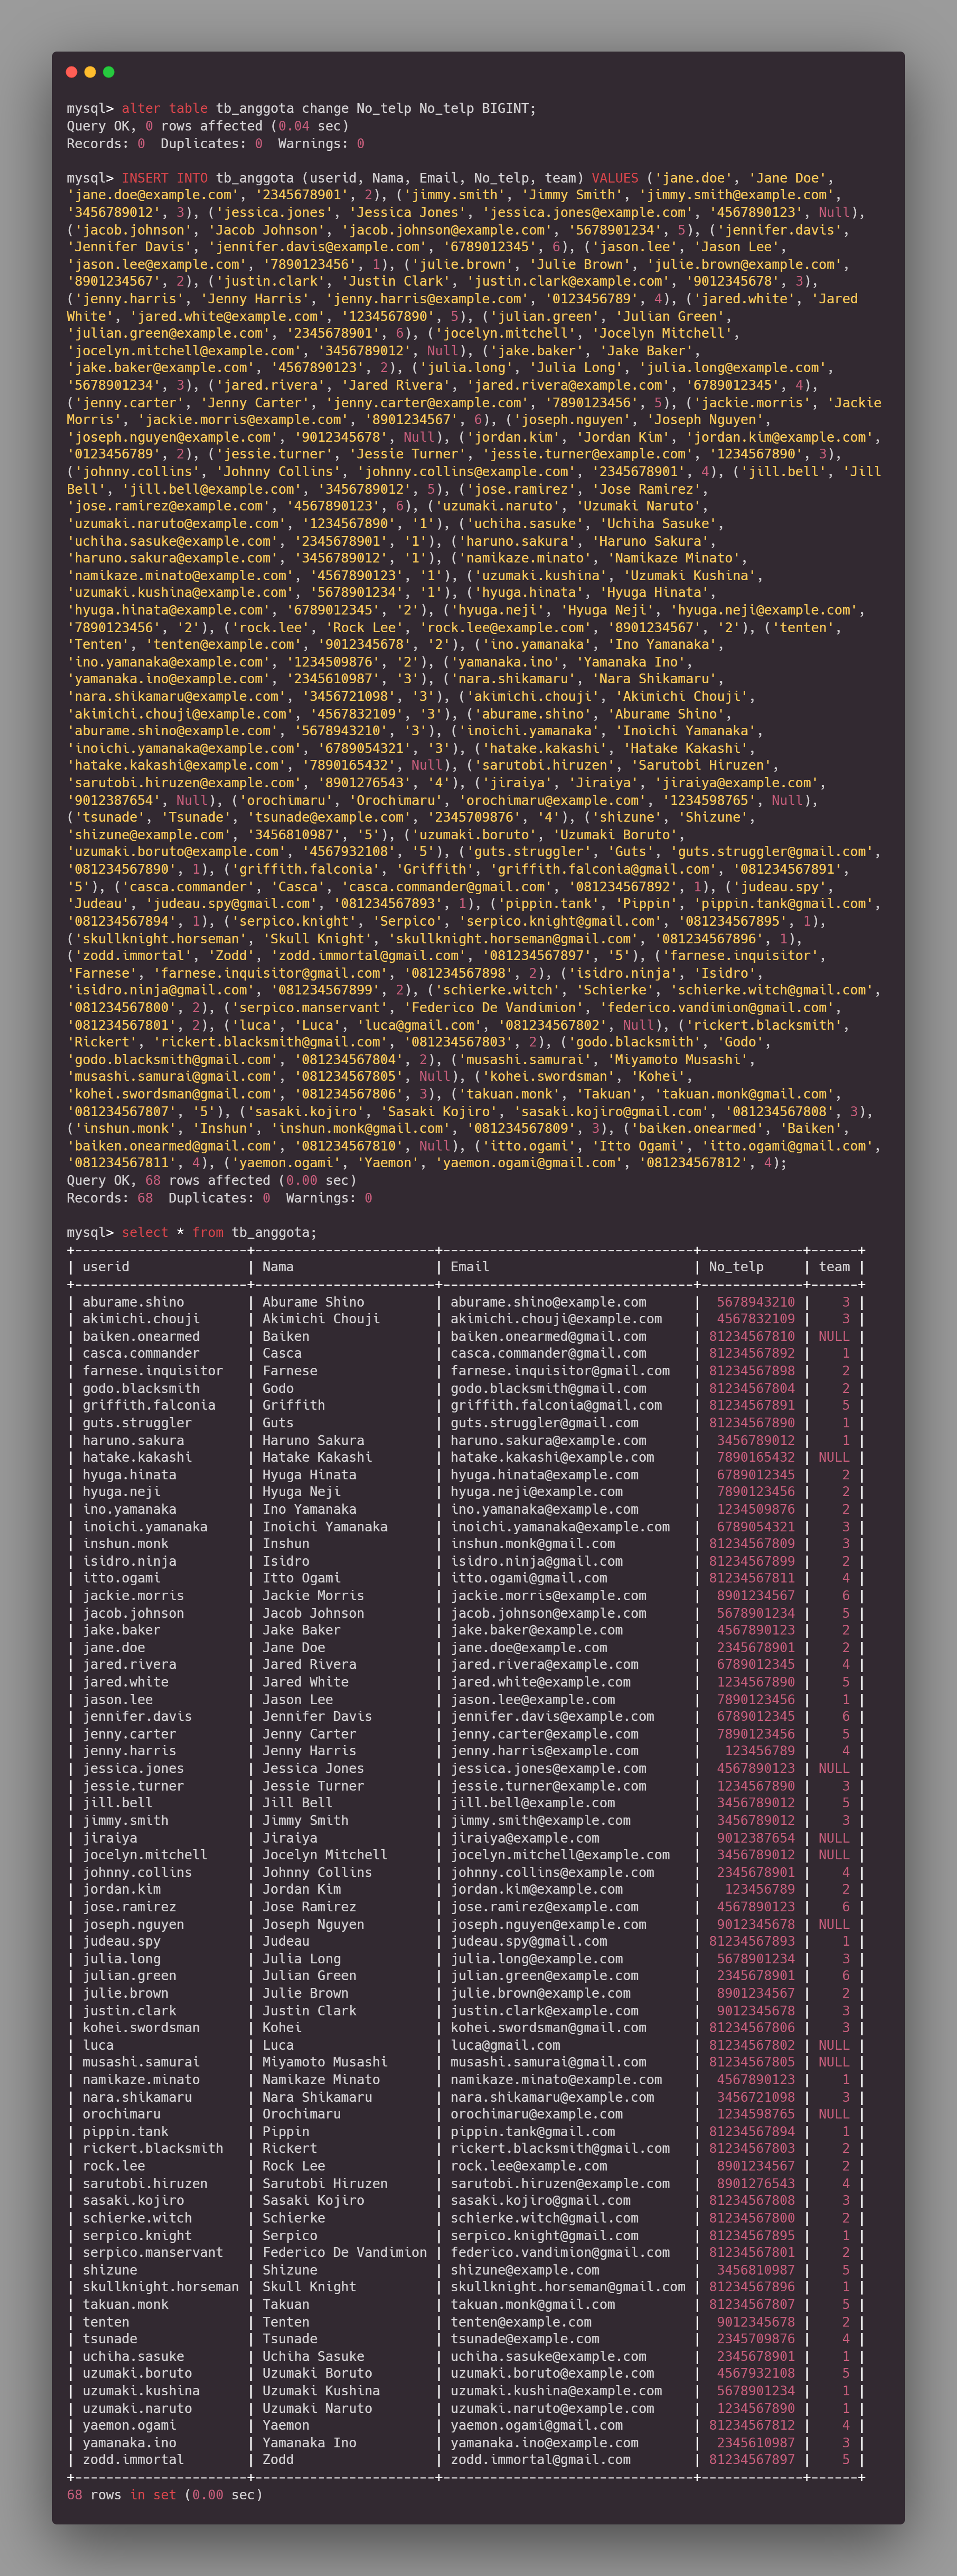The height and width of the screenshot is (2576, 957).
Task: Click the uzumaki.naruto@example.com email cell
Action: 552,2408
